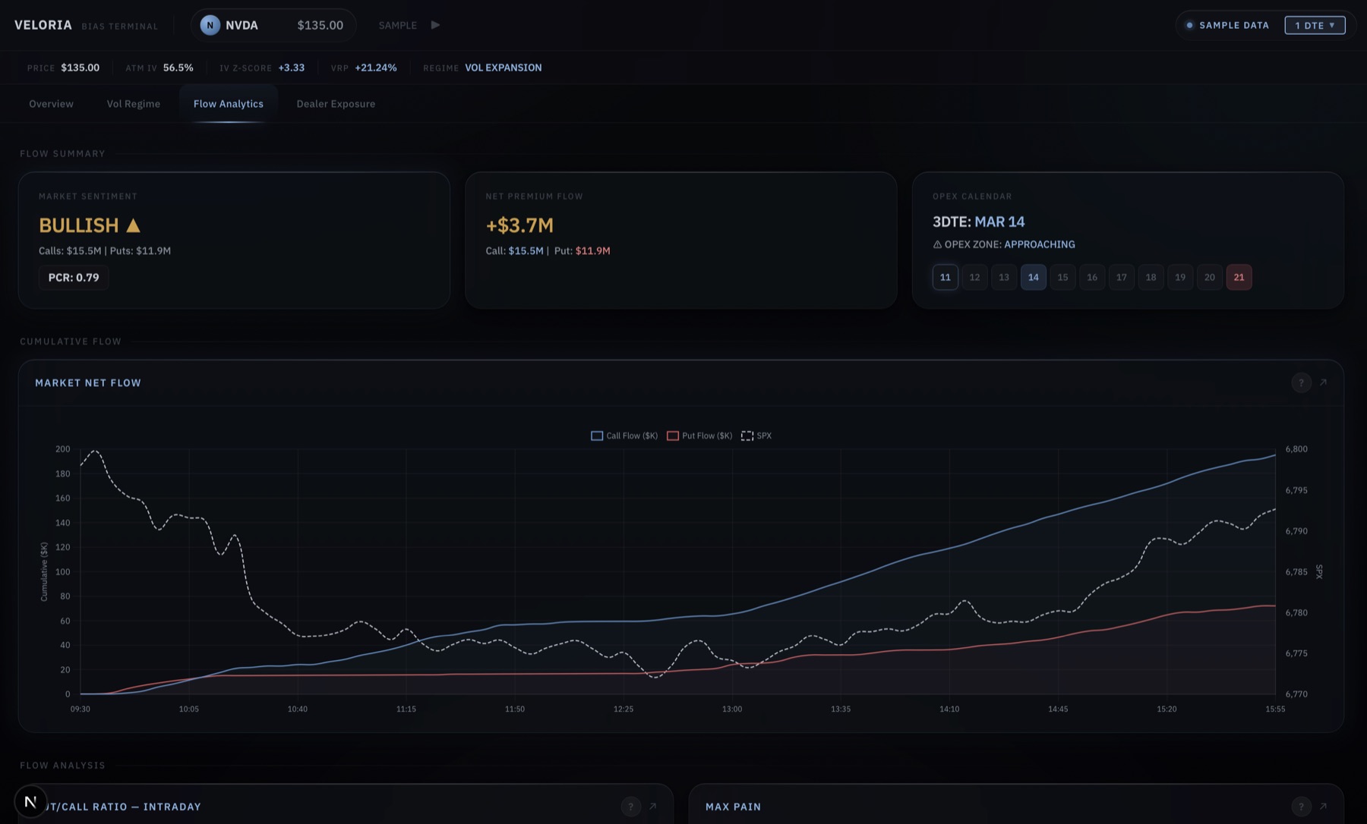Select day 14 in OPEX calendar
The height and width of the screenshot is (824, 1367).
(1033, 277)
